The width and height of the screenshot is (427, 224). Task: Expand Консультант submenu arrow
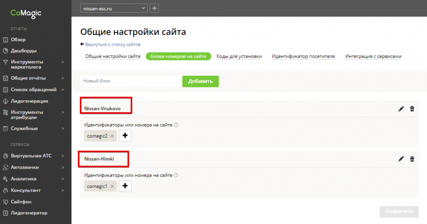point(63,190)
